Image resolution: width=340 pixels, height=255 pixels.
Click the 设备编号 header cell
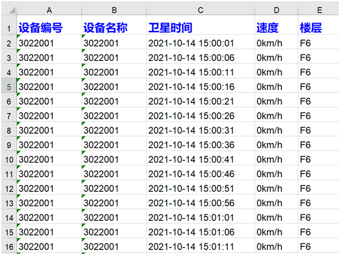click(x=49, y=25)
